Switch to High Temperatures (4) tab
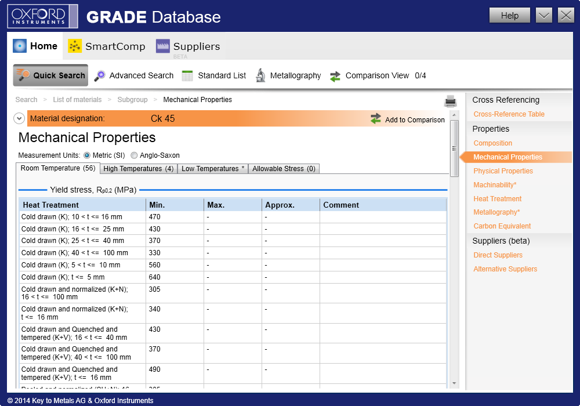This screenshot has width=580, height=406. pos(139,169)
